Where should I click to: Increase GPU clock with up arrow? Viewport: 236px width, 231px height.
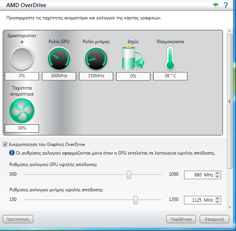[x=217, y=173]
